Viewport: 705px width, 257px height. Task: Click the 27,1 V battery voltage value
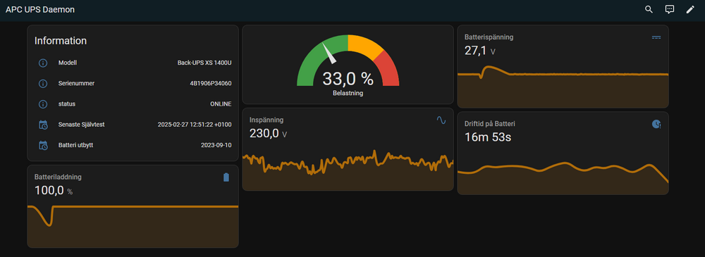coord(480,51)
